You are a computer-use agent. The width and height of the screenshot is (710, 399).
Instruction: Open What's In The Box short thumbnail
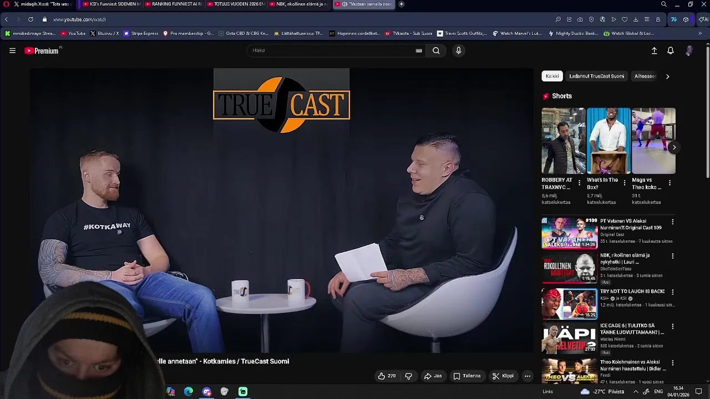(x=608, y=141)
